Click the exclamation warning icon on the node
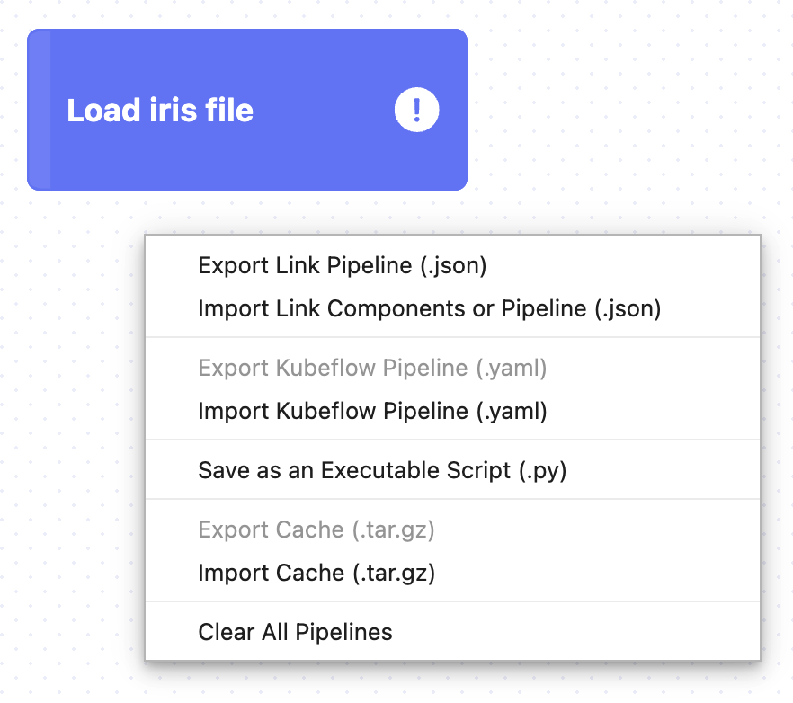This screenshot has width=793, height=703. click(x=416, y=111)
